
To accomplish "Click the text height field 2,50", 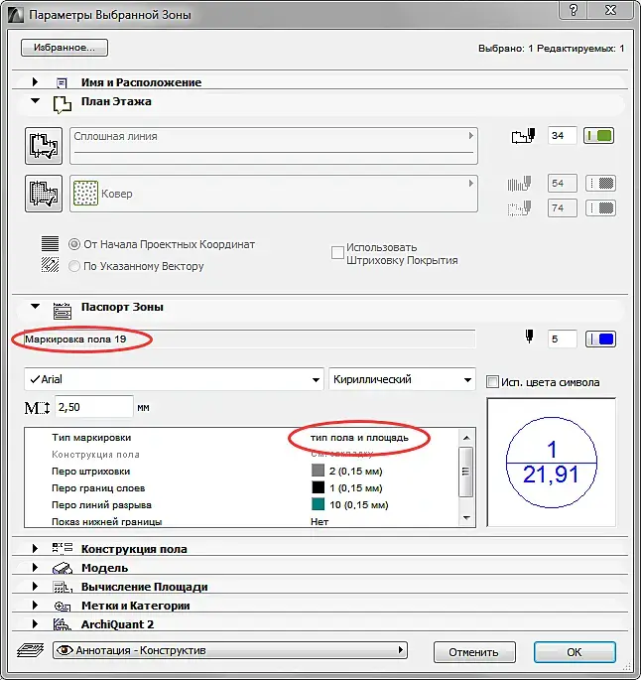I will (x=93, y=407).
